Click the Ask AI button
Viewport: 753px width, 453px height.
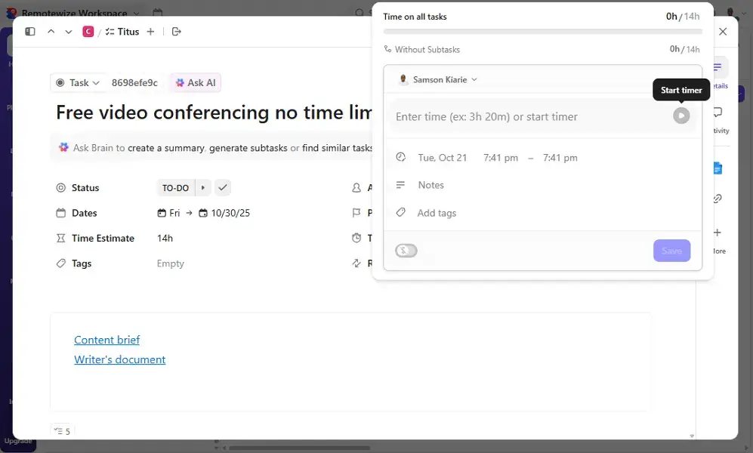coord(195,83)
